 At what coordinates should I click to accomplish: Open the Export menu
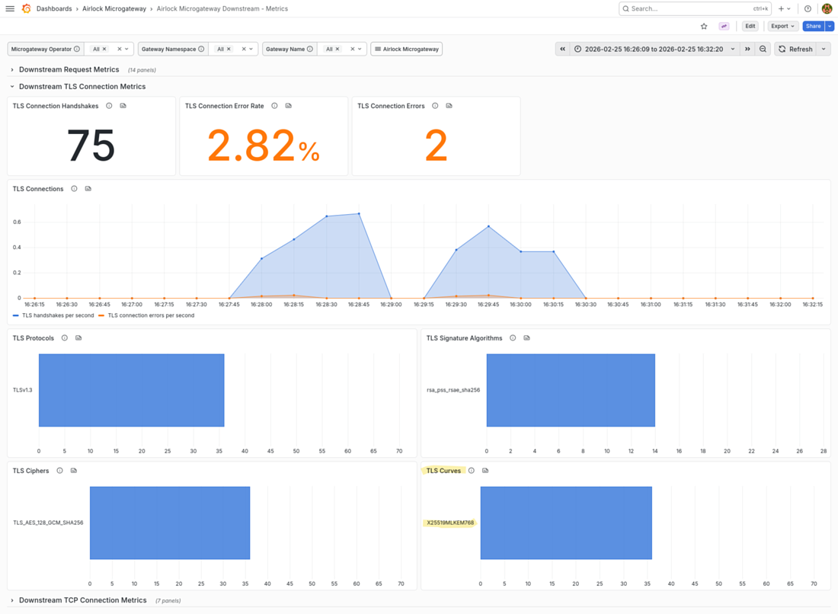[x=782, y=26]
